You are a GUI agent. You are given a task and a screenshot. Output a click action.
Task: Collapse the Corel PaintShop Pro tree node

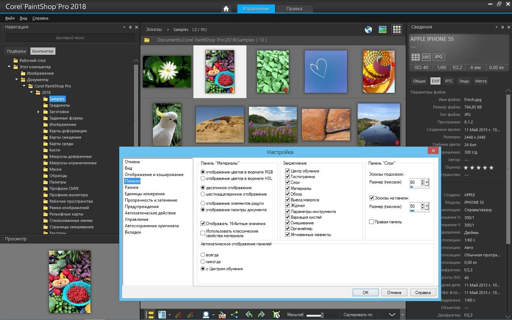[24, 86]
